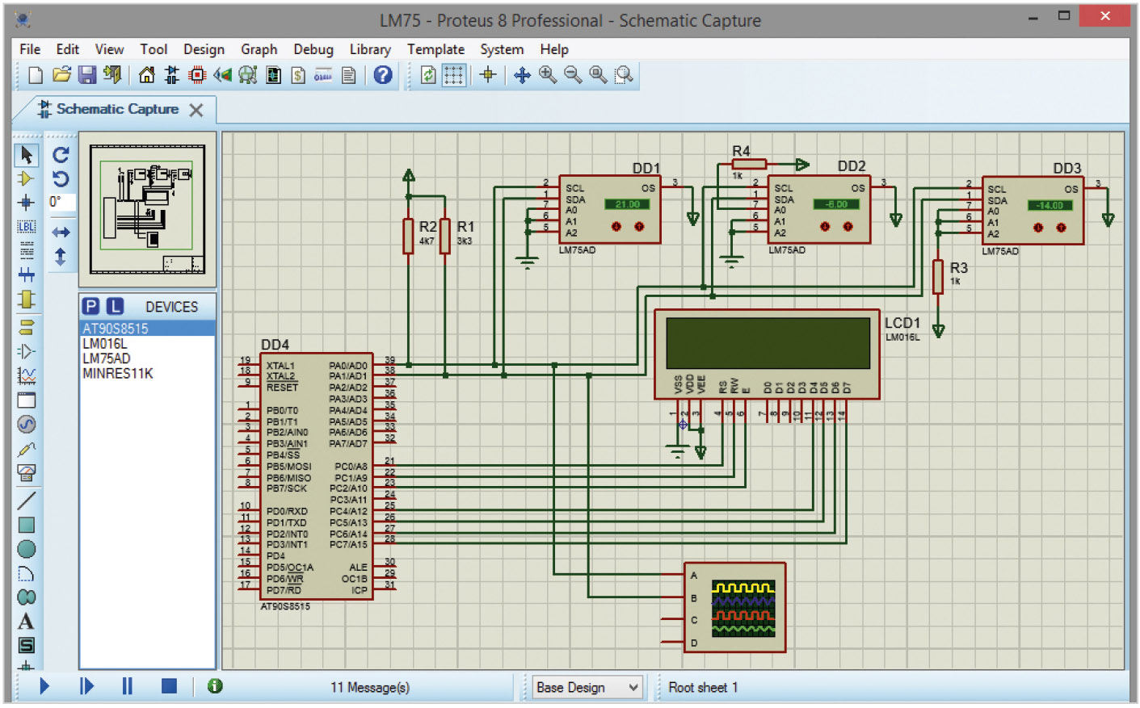
Task: Save the project with floppy disk icon
Action: (87, 75)
